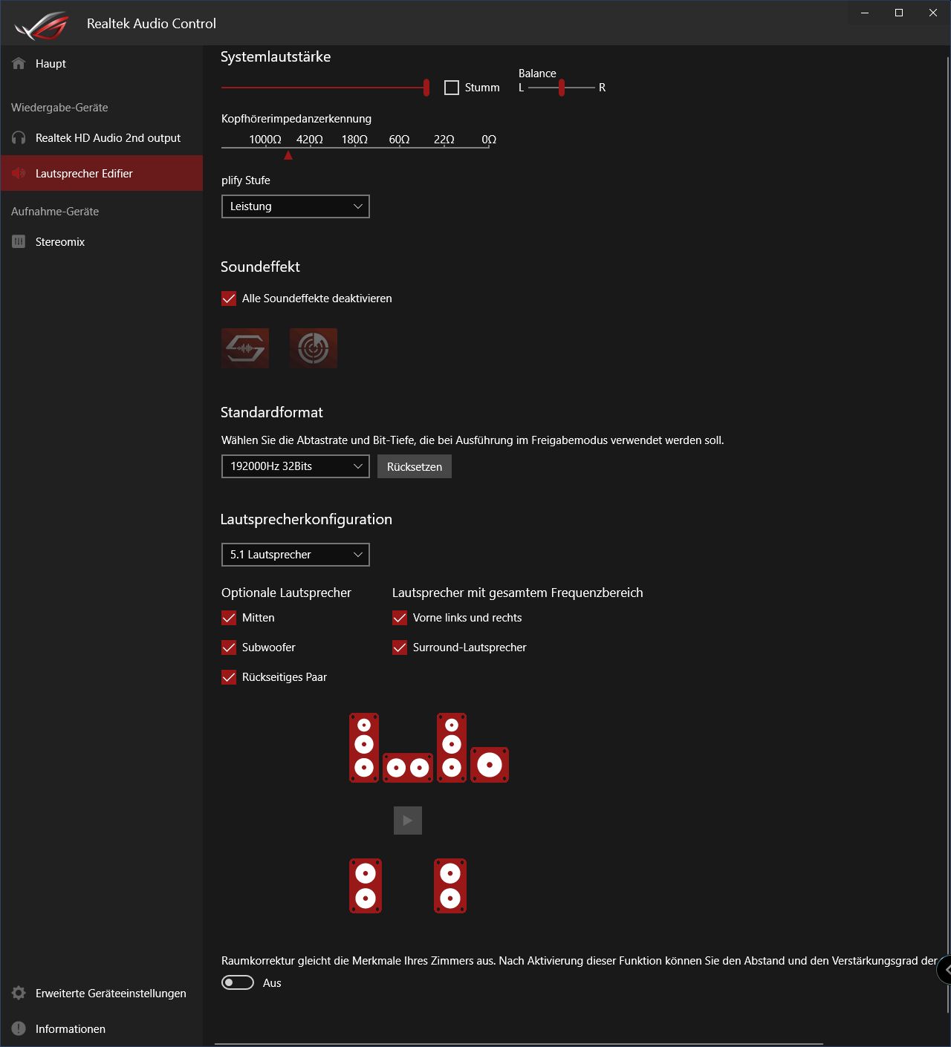Click the home icon beside Haupt
The width and height of the screenshot is (951, 1047).
coord(19,64)
